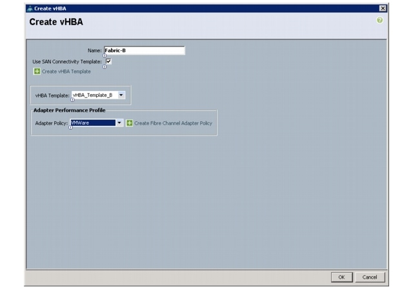
Task: Click the Use SAN Connectivity Template label
Action: pyautogui.click(x=67, y=61)
